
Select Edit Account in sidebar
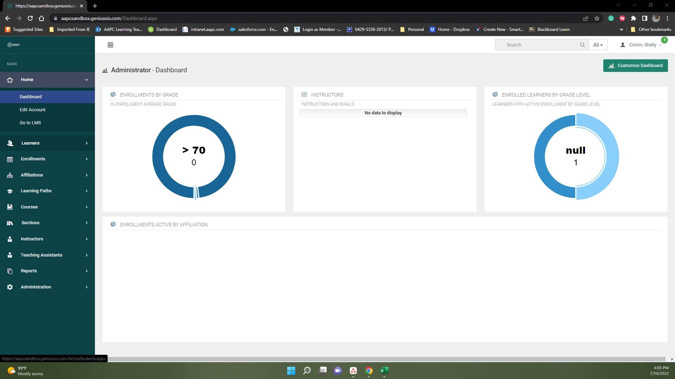[32, 110]
